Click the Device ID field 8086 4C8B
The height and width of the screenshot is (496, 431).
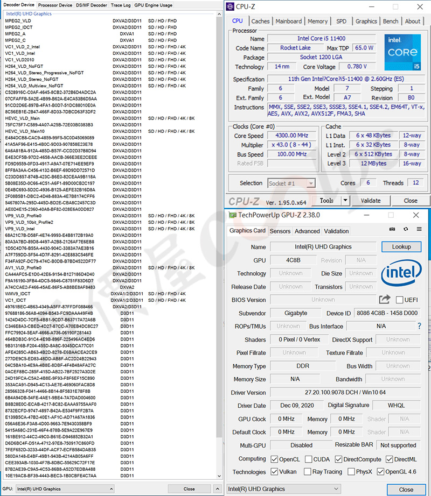pyautogui.click(x=387, y=313)
